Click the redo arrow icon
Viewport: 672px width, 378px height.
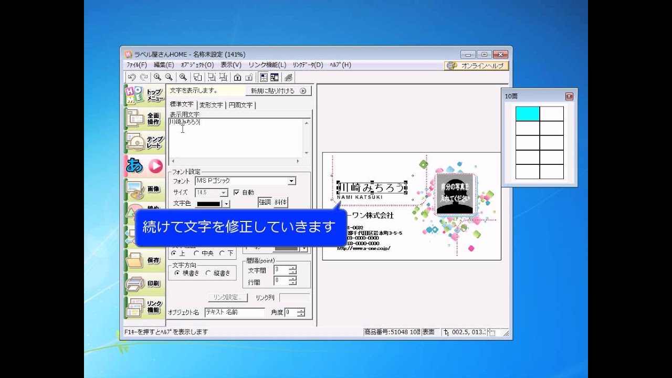144,77
